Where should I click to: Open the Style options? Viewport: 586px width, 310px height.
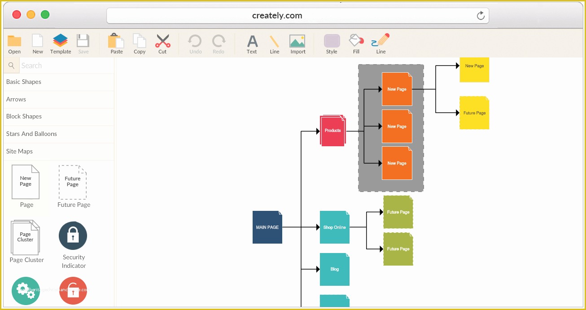332,41
